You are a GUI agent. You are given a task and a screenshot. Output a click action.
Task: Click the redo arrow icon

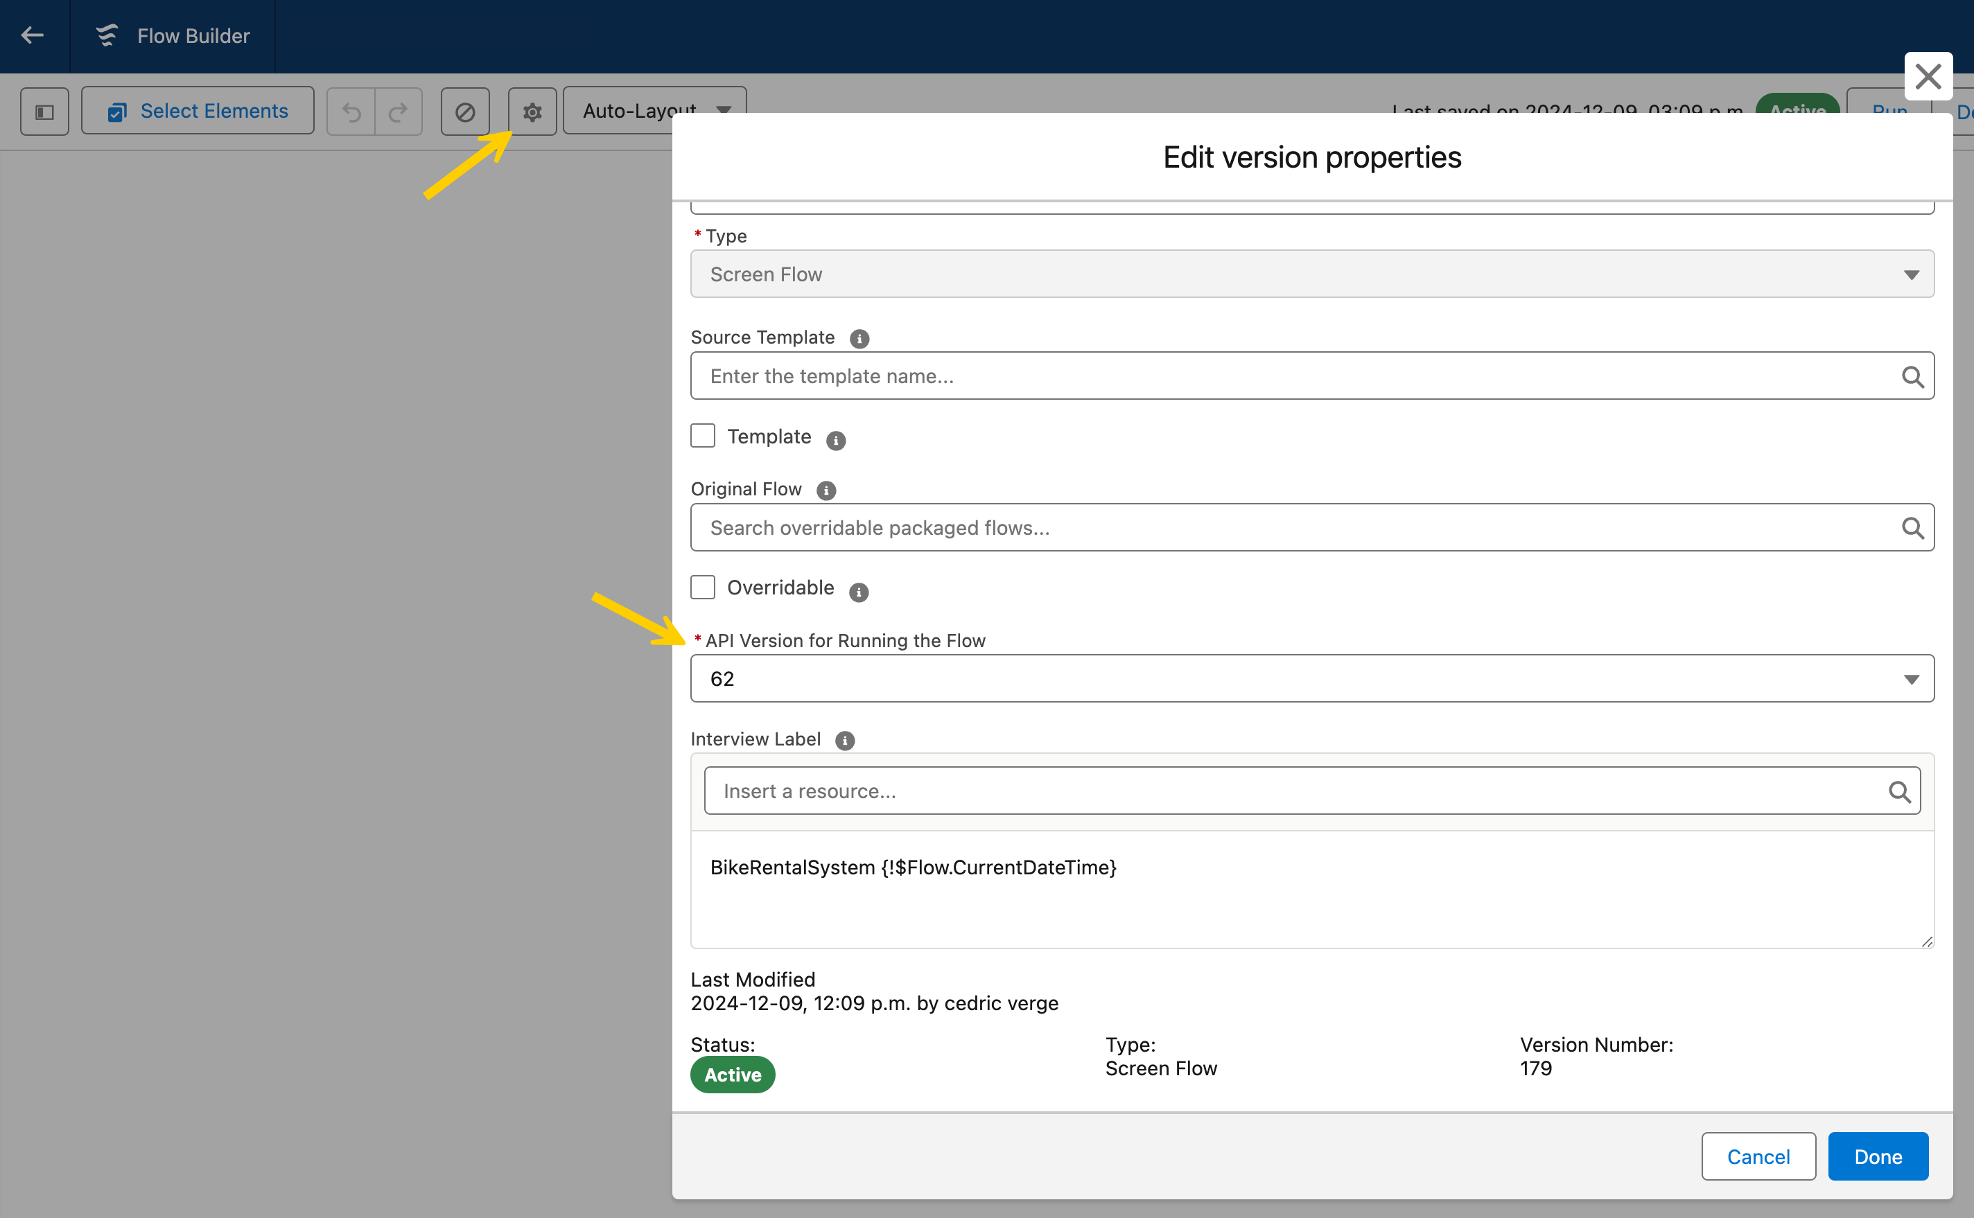pos(398,111)
